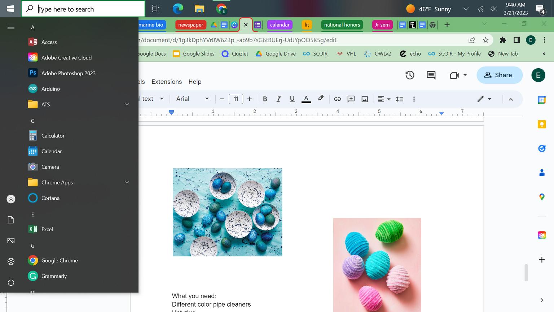
Task: Open the editing mode pencil dropdown
Action: click(x=484, y=99)
